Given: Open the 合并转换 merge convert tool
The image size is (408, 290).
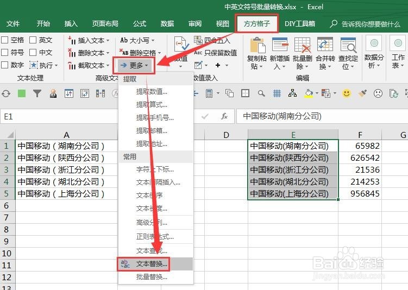Looking at the screenshot, I should pyautogui.click(x=325, y=53).
